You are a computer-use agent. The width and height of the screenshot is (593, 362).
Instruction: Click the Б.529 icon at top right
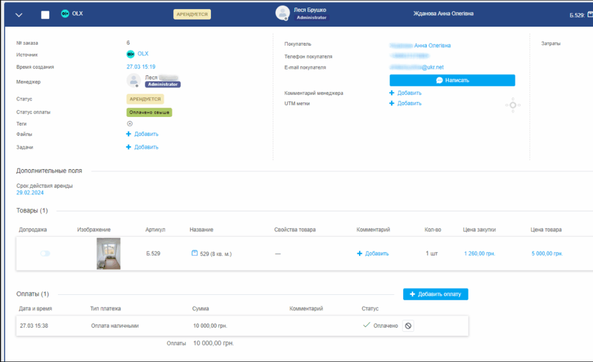tap(590, 15)
